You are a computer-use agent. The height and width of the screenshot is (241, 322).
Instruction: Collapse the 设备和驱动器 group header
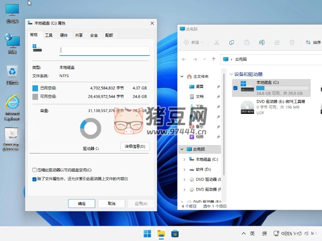231,74
